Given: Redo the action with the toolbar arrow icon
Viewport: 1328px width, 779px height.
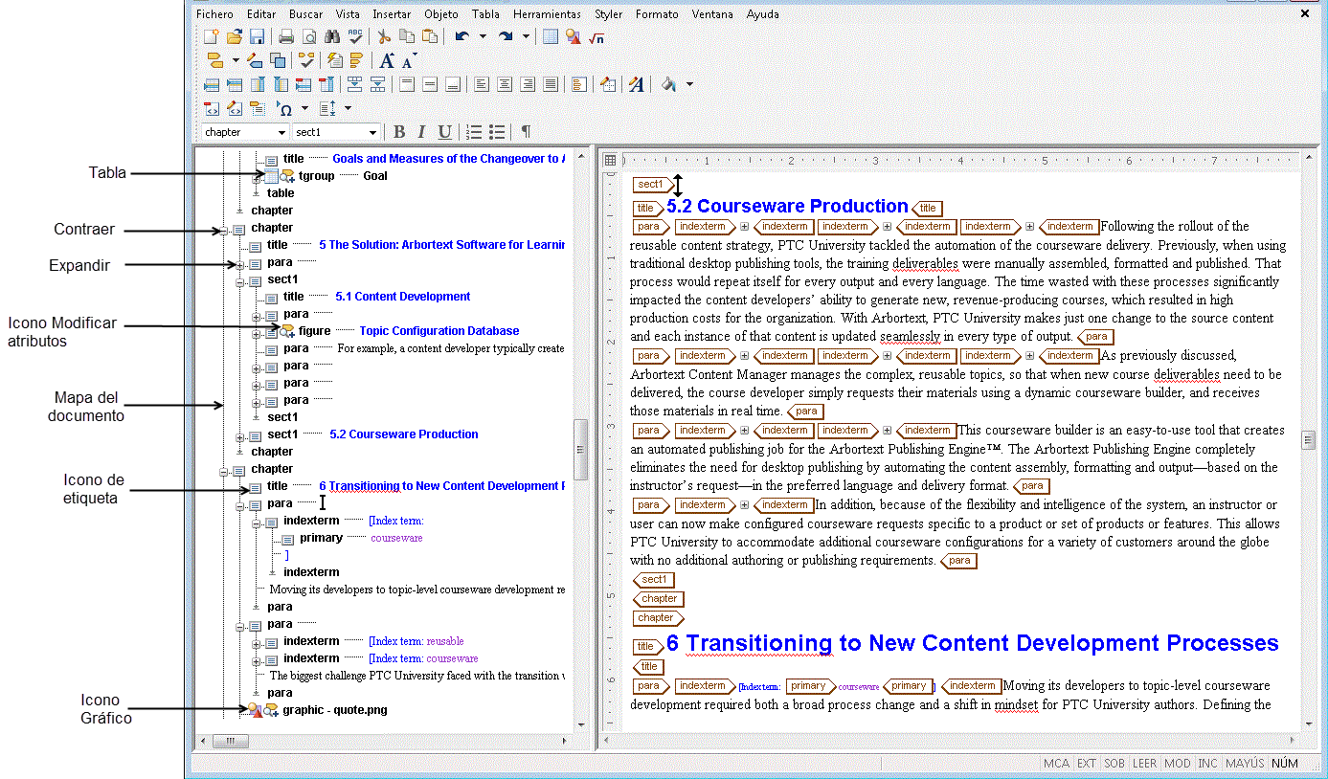Looking at the screenshot, I should point(506,37).
